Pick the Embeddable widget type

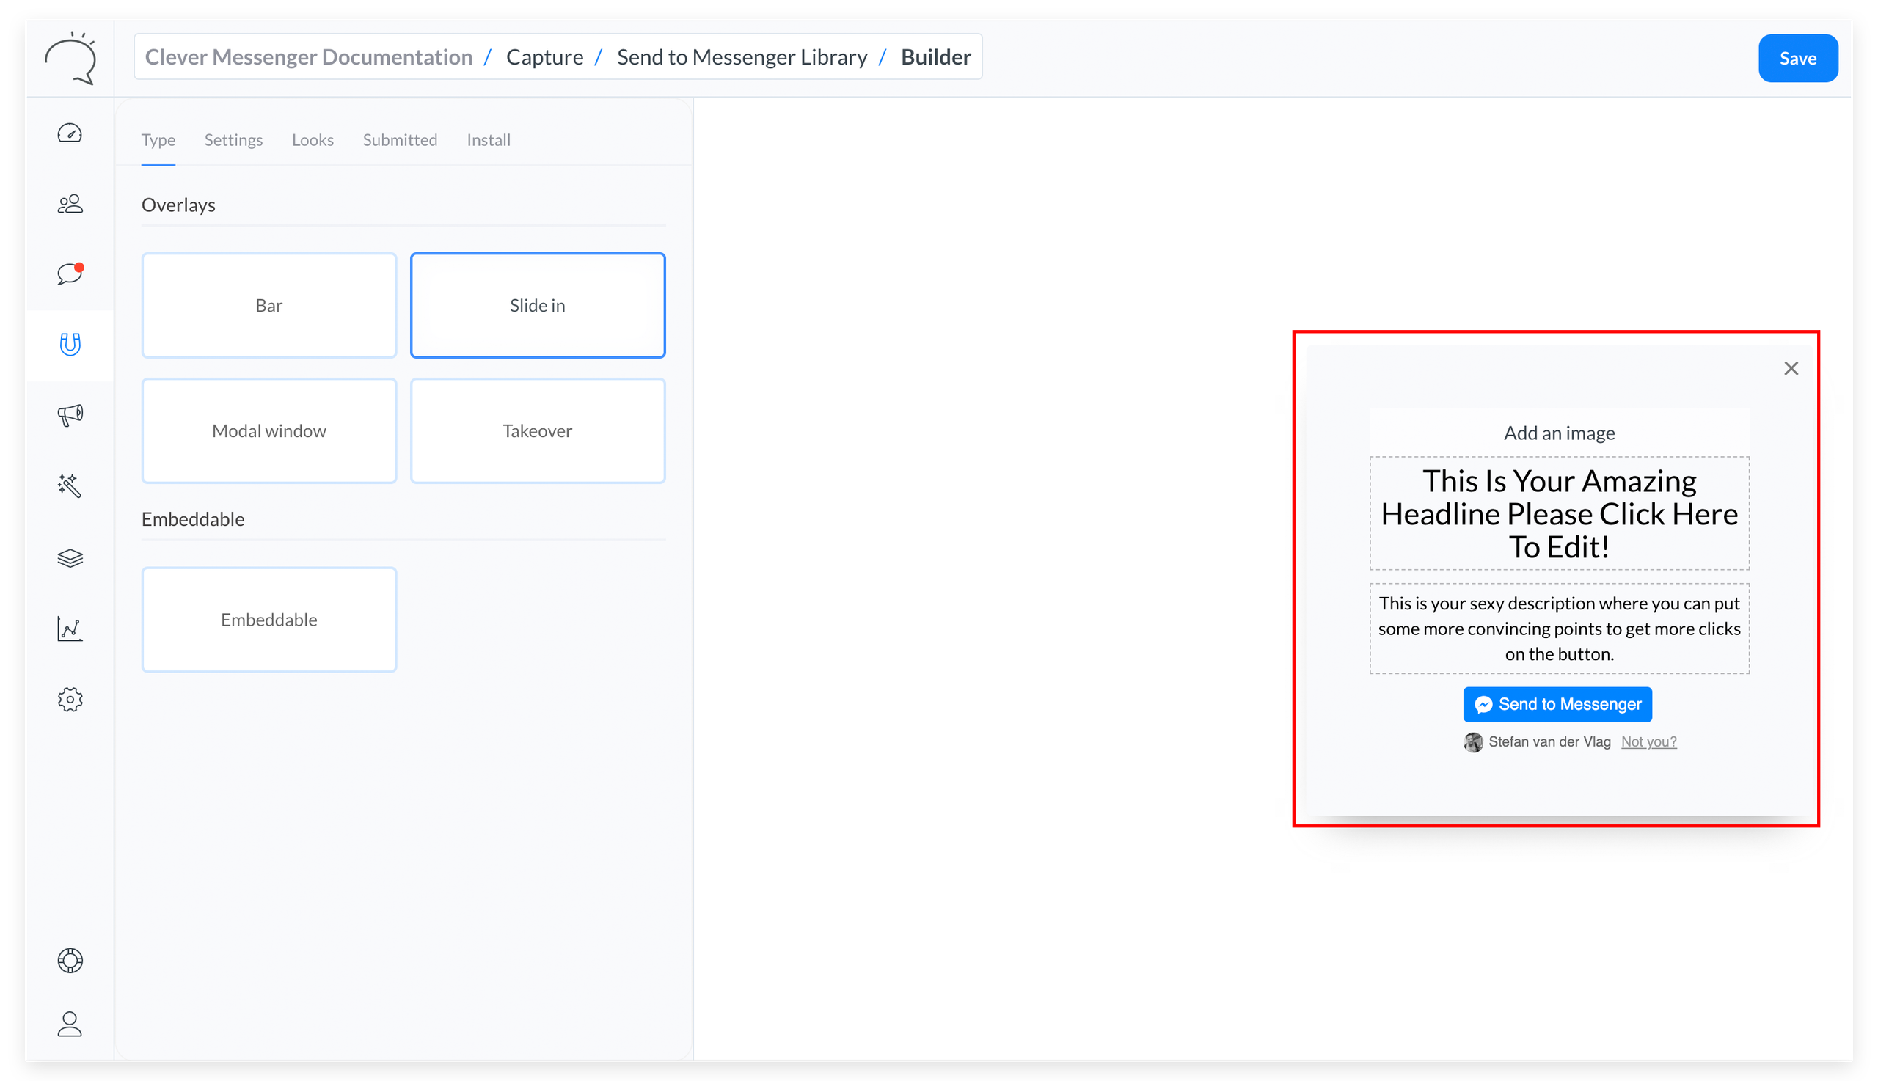[x=268, y=620]
